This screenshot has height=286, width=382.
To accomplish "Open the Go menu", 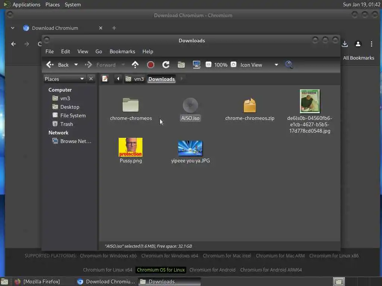I will coord(98,51).
